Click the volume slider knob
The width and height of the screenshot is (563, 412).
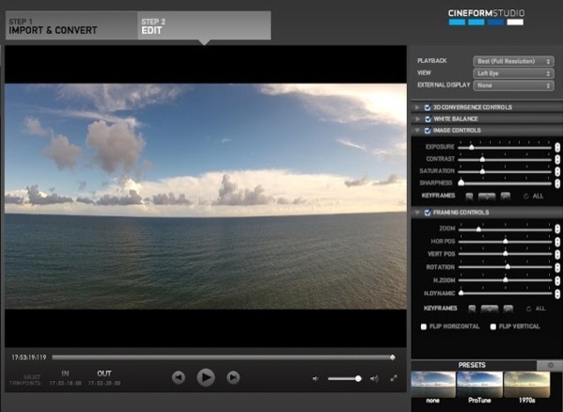tap(358, 378)
